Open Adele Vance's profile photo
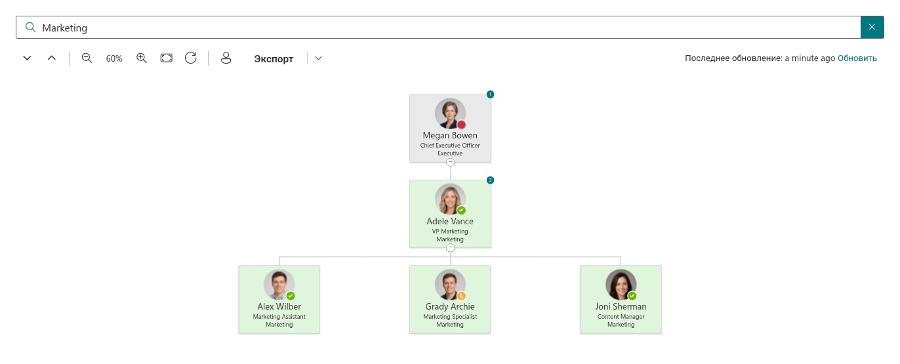The height and width of the screenshot is (364, 900). (450, 199)
